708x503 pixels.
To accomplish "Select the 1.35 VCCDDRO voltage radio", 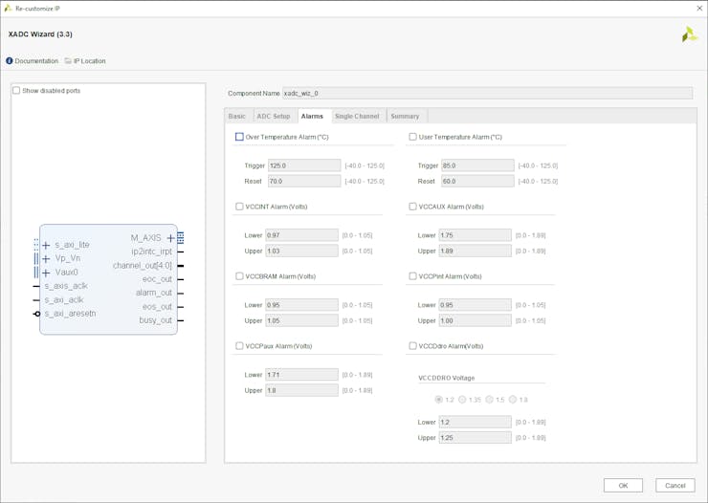I will click(x=462, y=399).
